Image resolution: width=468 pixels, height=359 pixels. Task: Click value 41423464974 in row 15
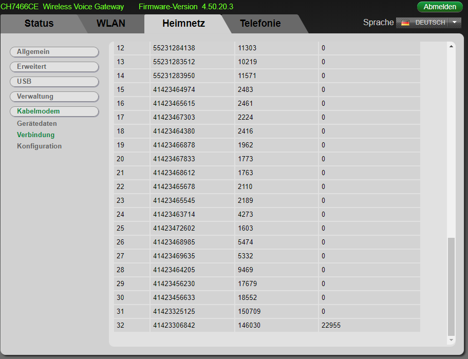point(174,89)
